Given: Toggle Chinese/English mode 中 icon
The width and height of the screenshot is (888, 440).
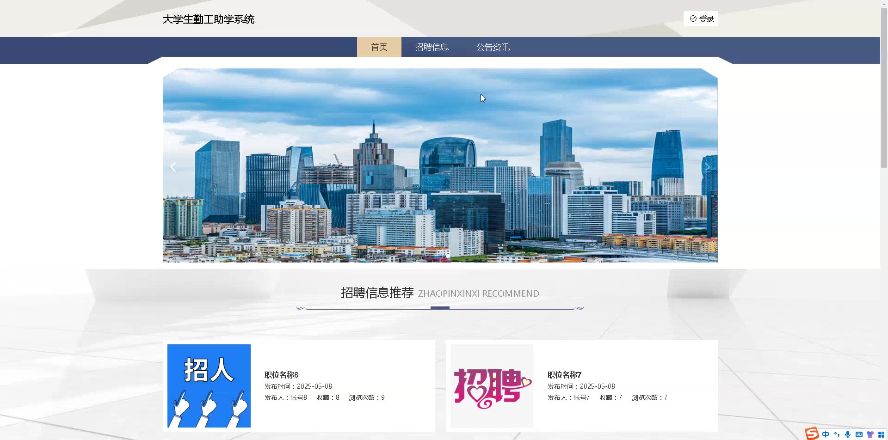Looking at the screenshot, I should coord(826,434).
